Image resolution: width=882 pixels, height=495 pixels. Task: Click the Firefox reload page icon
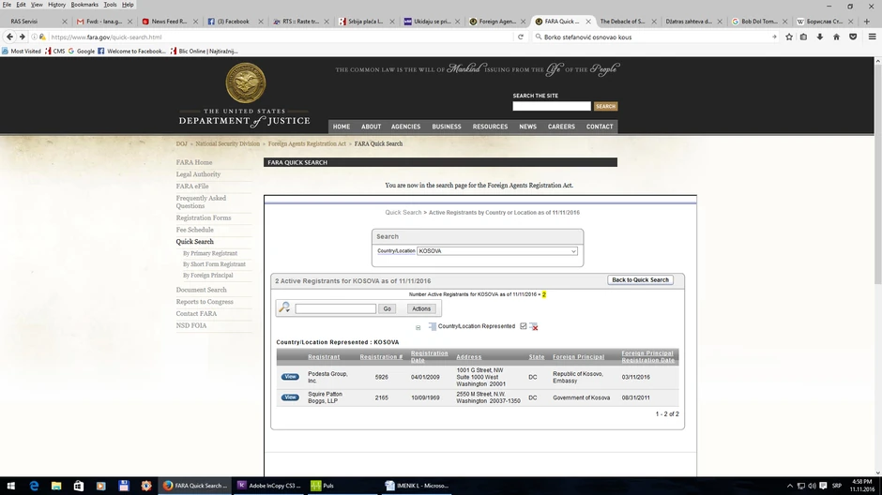pyautogui.click(x=521, y=37)
